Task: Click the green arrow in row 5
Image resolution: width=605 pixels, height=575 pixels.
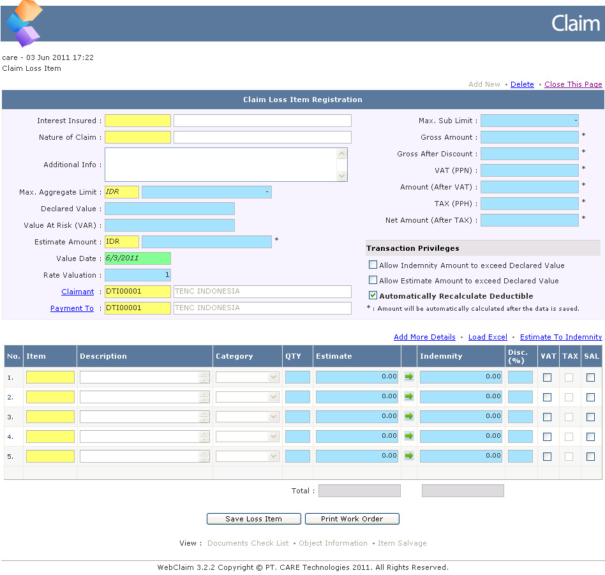Action: [409, 456]
